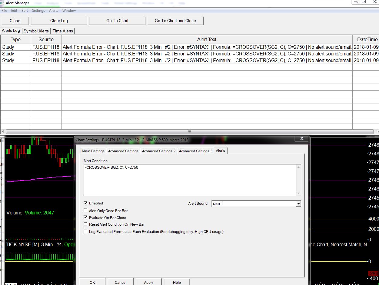
Task: Click inside the Alert Condition text box
Action: tap(190, 180)
